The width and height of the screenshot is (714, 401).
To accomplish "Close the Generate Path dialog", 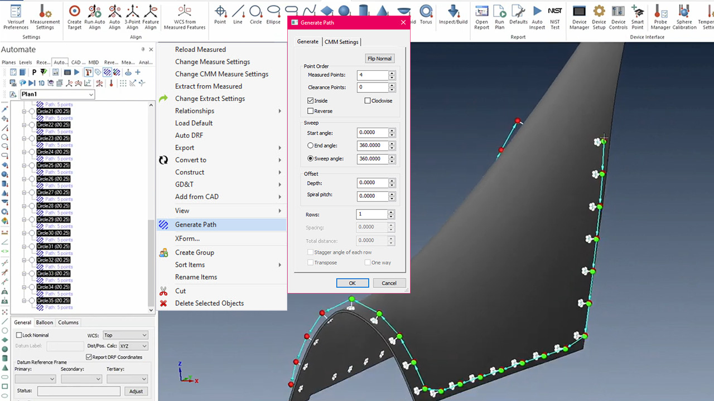I will click(x=403, y=22).
